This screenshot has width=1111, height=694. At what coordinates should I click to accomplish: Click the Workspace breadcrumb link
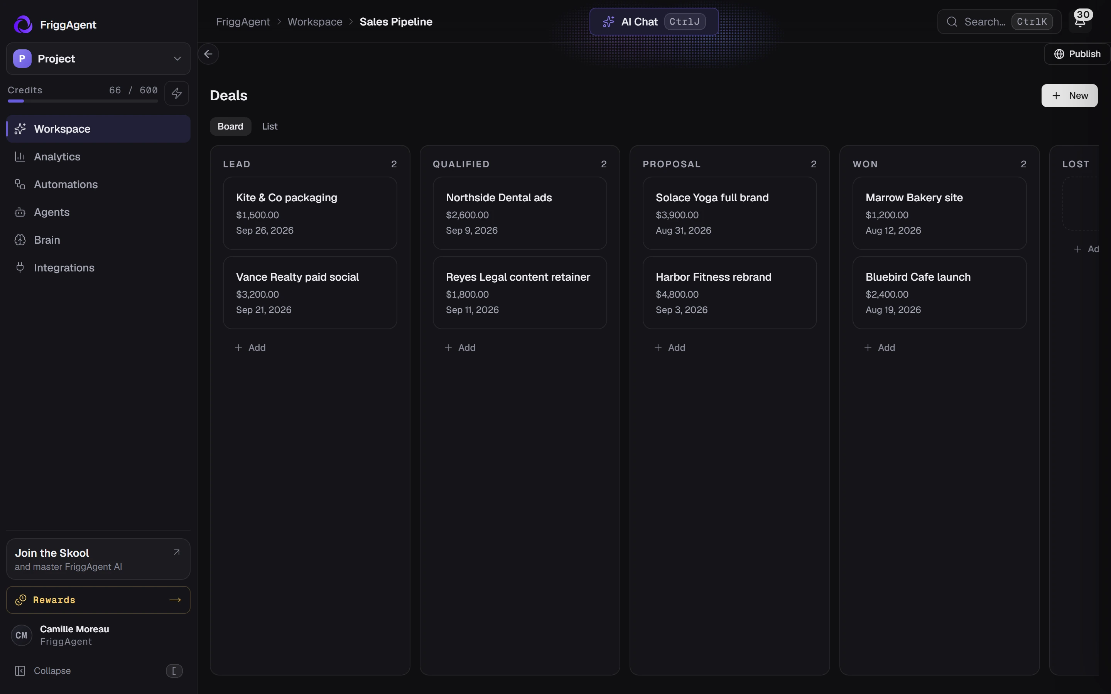tap(315, 22)
